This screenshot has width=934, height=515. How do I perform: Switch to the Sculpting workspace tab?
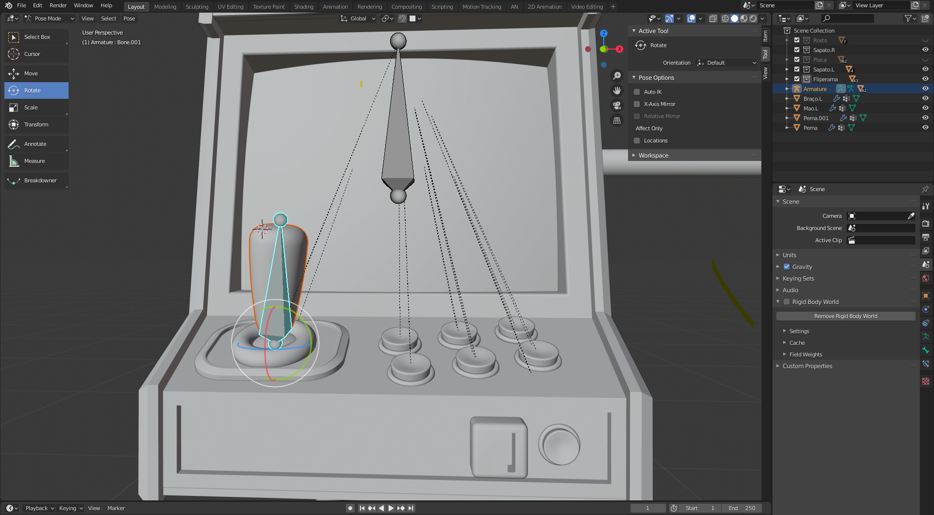pyautogui.click(x=197, y=7)
